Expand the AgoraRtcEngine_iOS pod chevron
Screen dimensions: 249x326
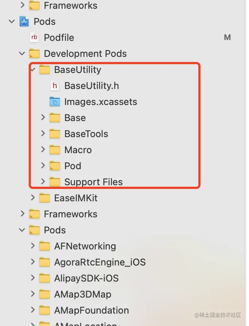click(32, 262)
